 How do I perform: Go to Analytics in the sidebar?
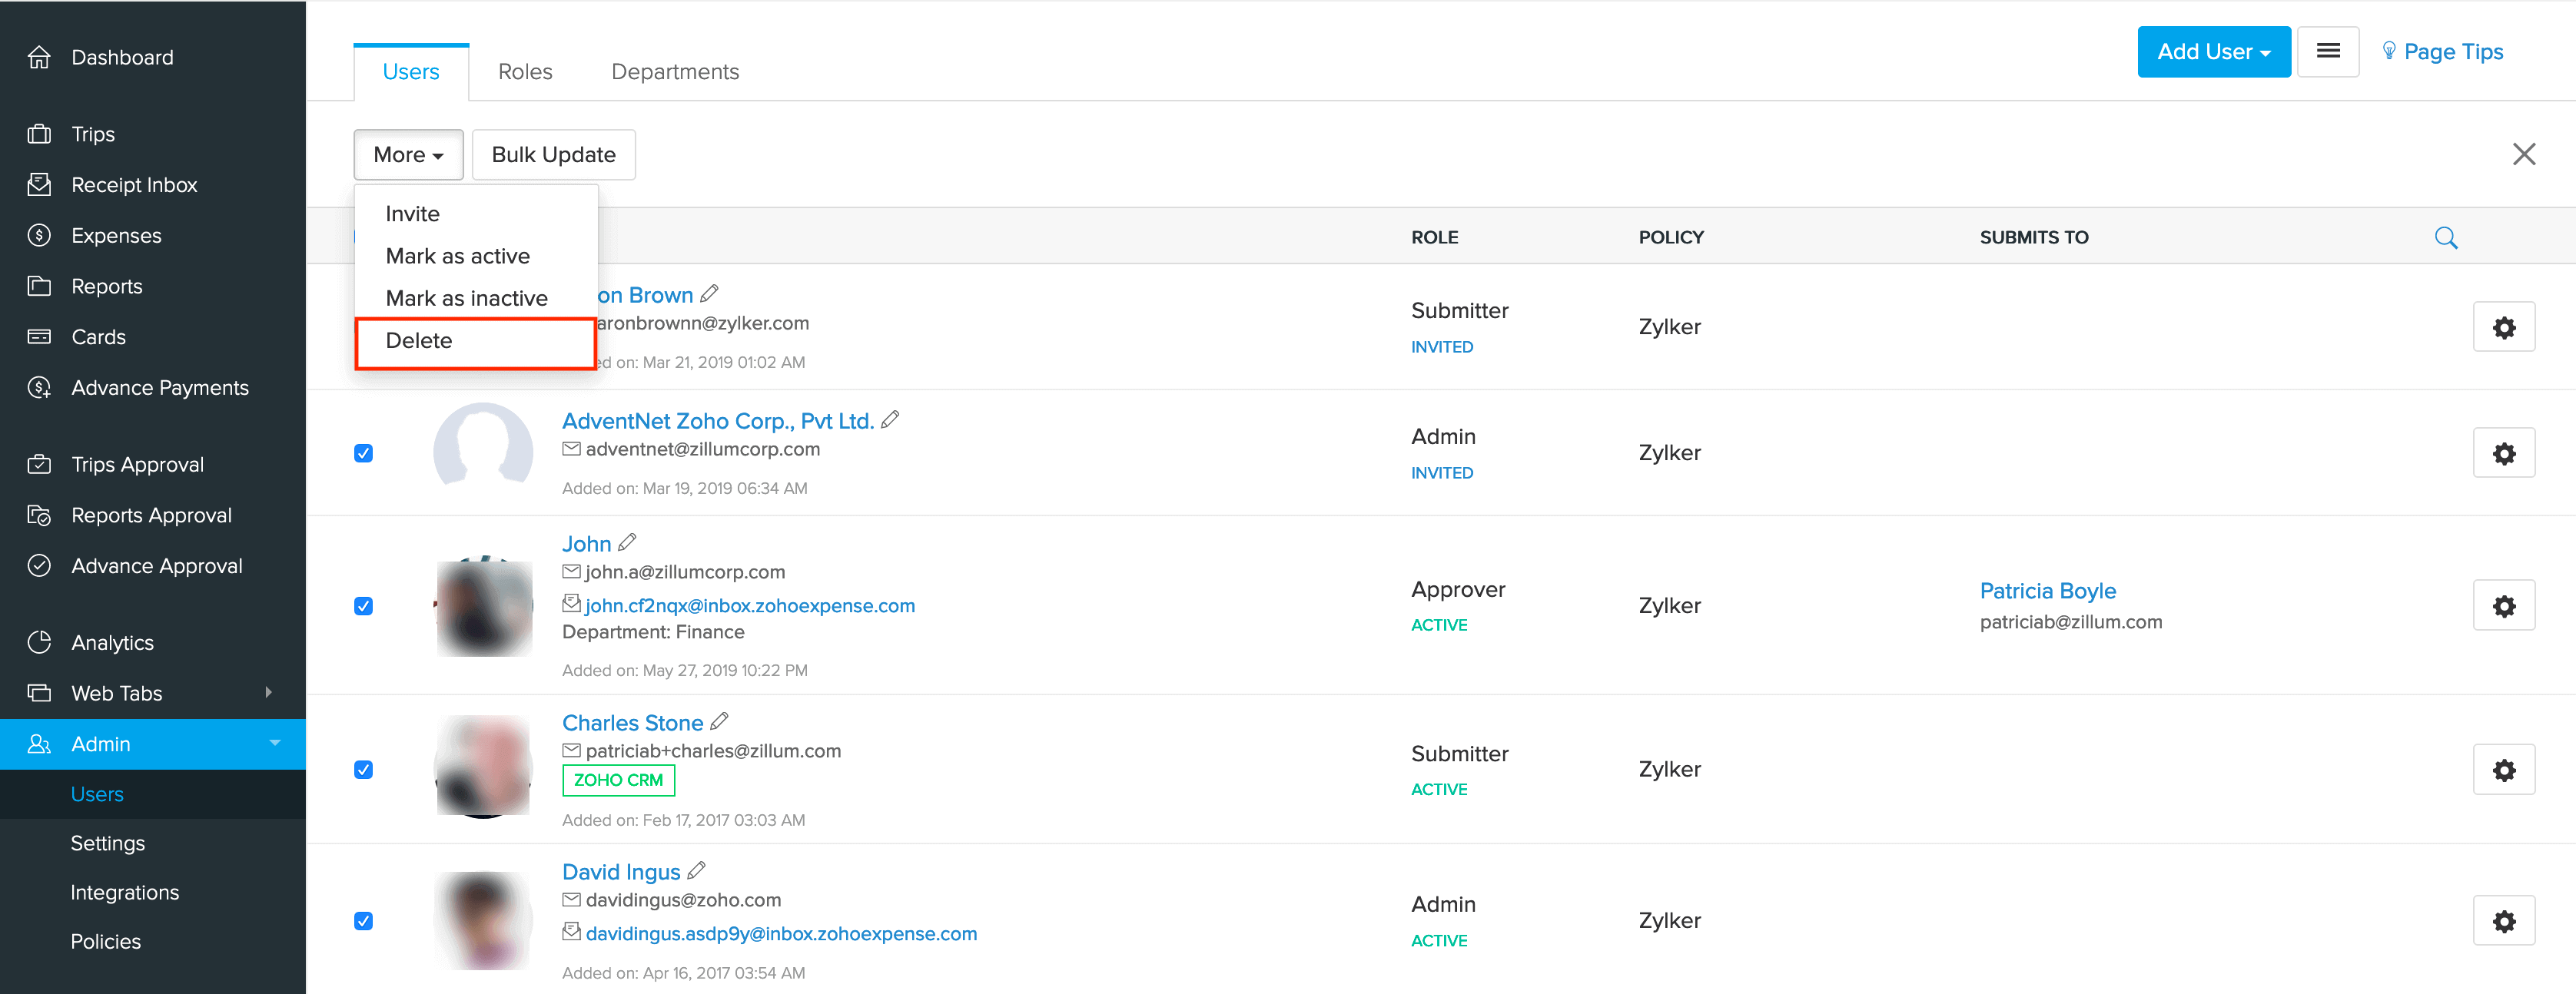(112, 643)
